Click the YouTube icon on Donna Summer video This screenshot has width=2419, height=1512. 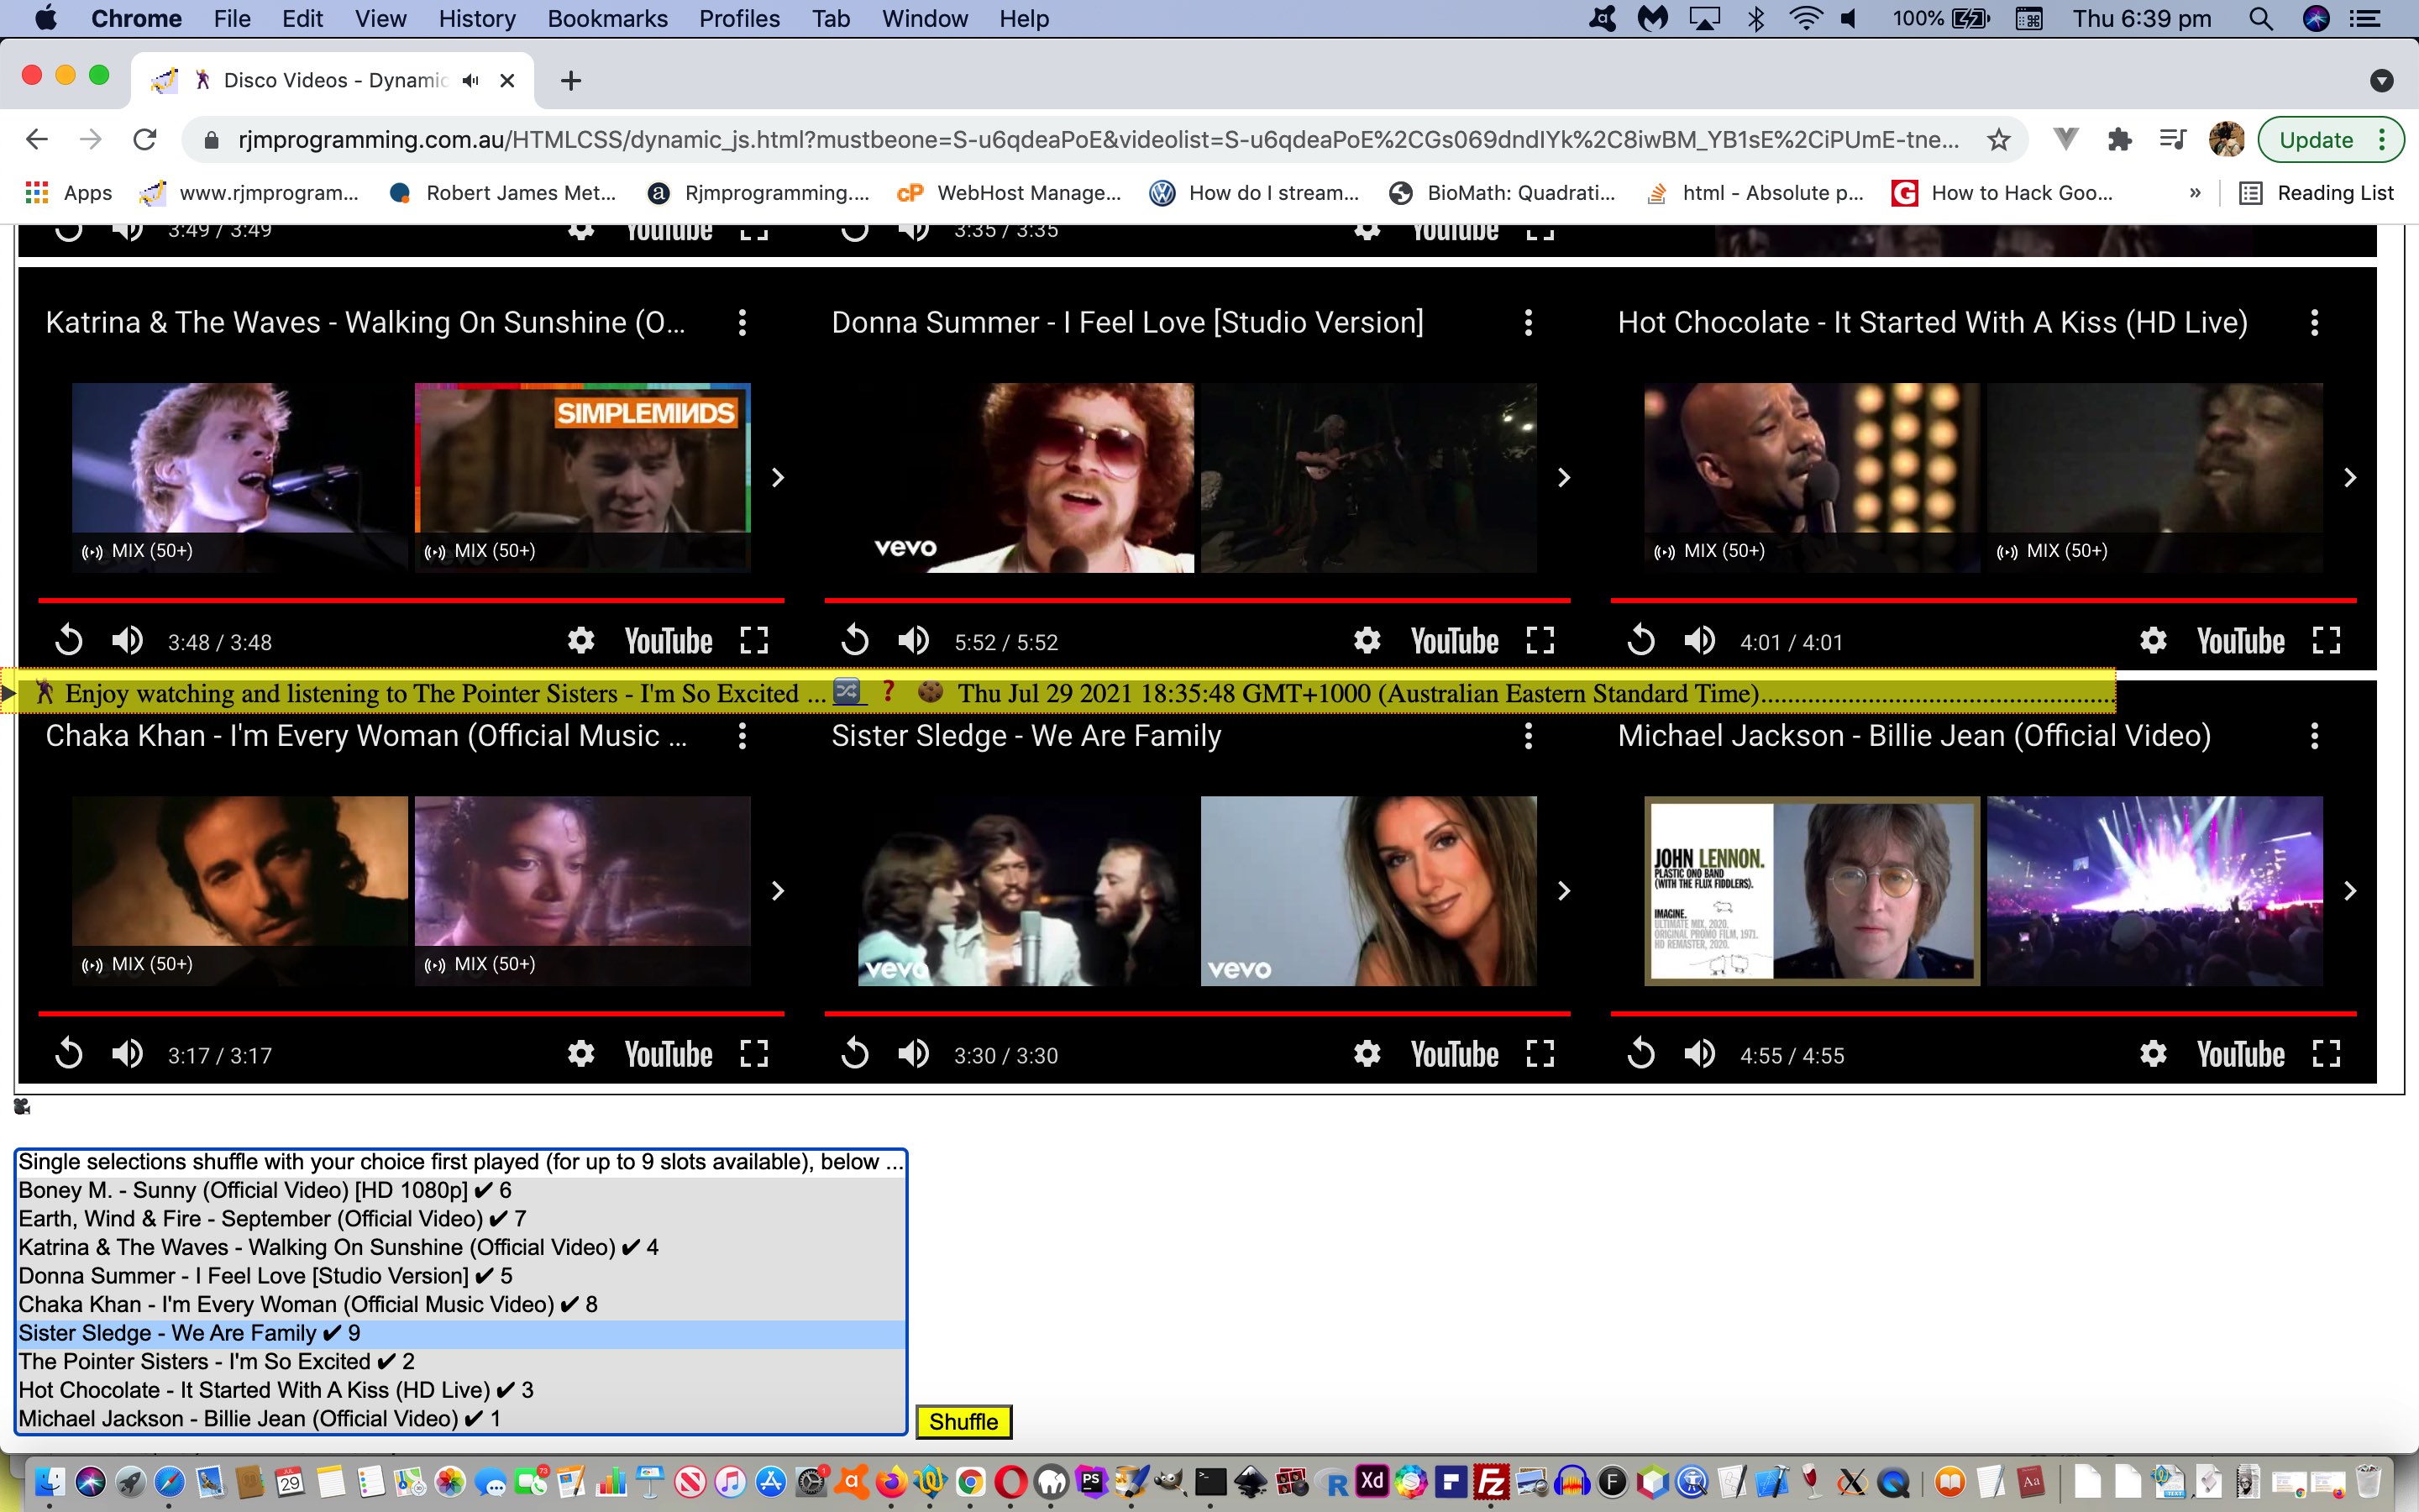pyautogui.click(x=1454, y=639)
